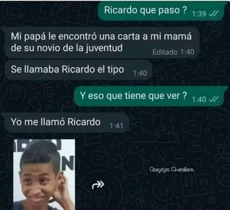Click the 'Editado' label on edited message

point(165,52)
